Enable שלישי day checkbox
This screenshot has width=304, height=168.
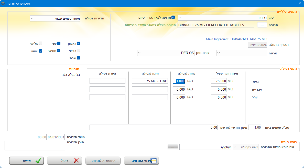click(40, 43)
